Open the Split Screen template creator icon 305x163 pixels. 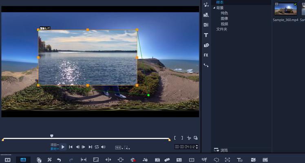192,160
